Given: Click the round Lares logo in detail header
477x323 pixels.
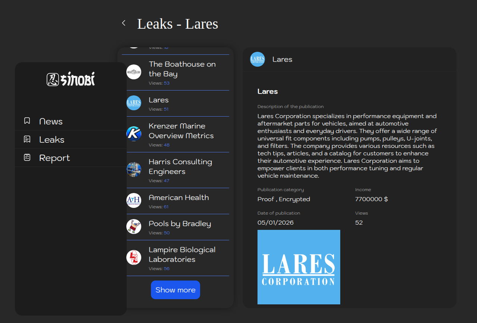Looking at the screenshot, I should point(258,59).
